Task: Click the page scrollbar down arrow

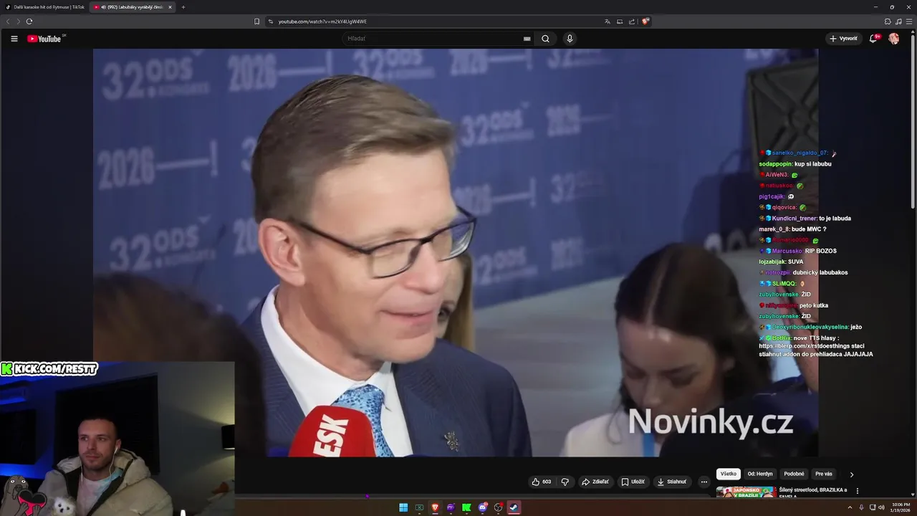Action: click(x=913, y=494)
